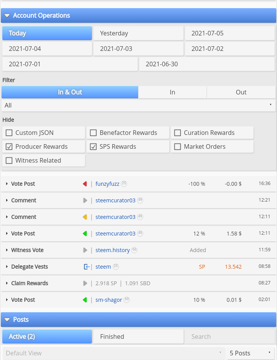The width and height of the screenshot is (277, 360).
Task: Click the red downvote arrow for funzyfuzz
Action: click(x=85, y=184)
